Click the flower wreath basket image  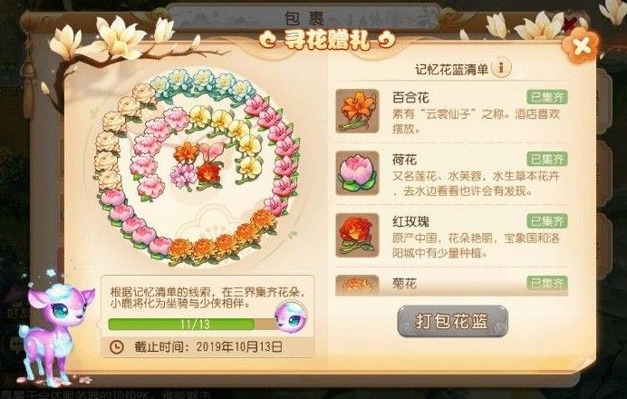pyautogui.click(x=197, y=166)
